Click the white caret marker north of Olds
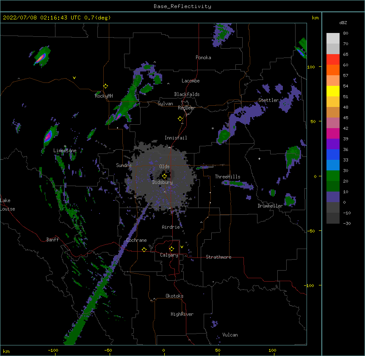Screen dimensions: 365x356 pyautogui.click(x=169, y=147)
